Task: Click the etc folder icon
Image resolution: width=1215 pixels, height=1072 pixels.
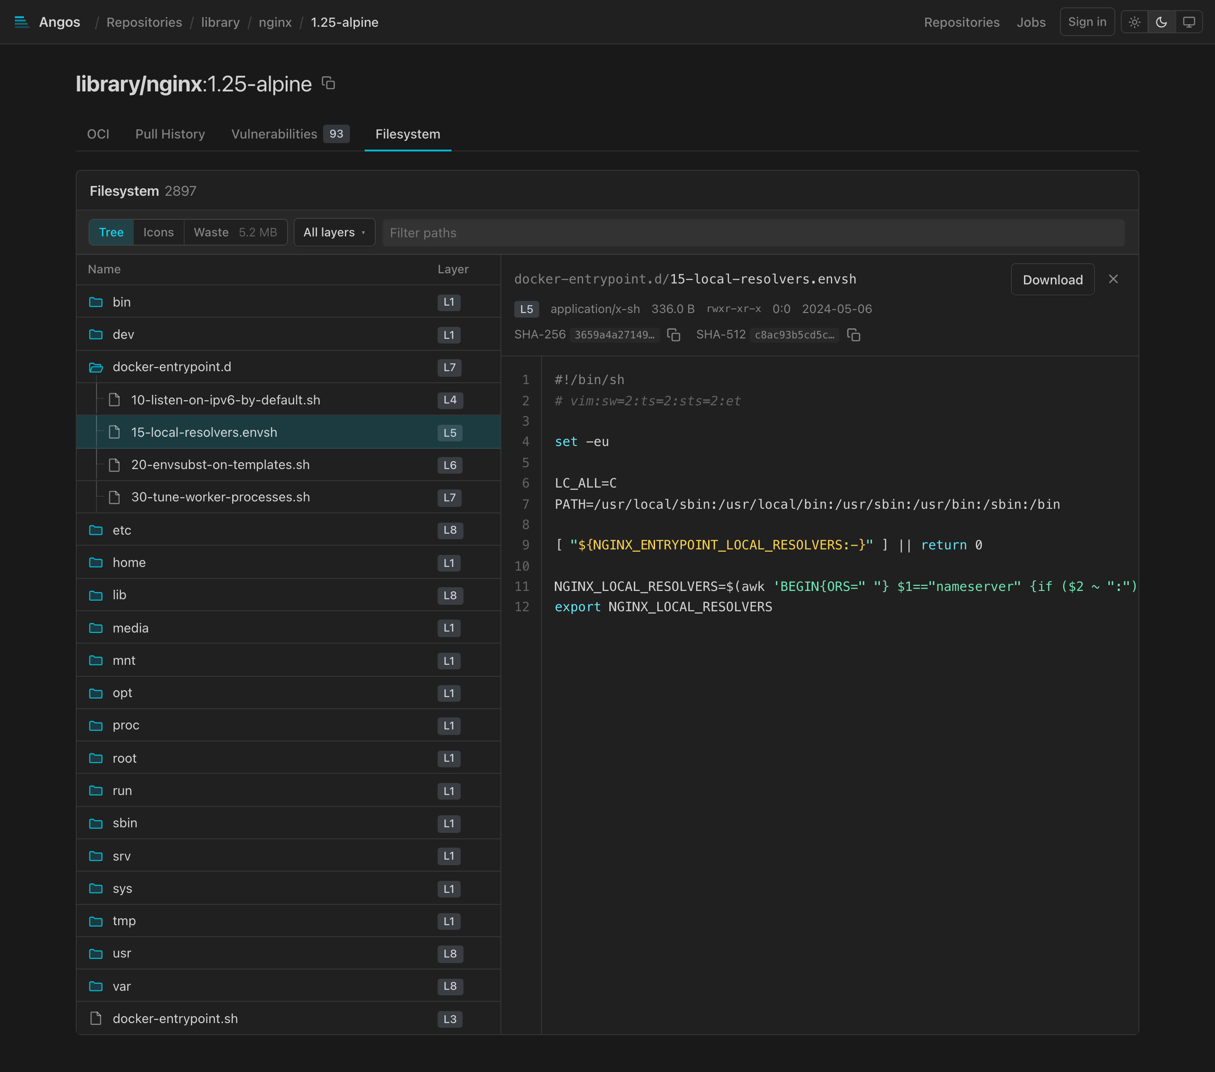Action: click(x=96, y=530)
